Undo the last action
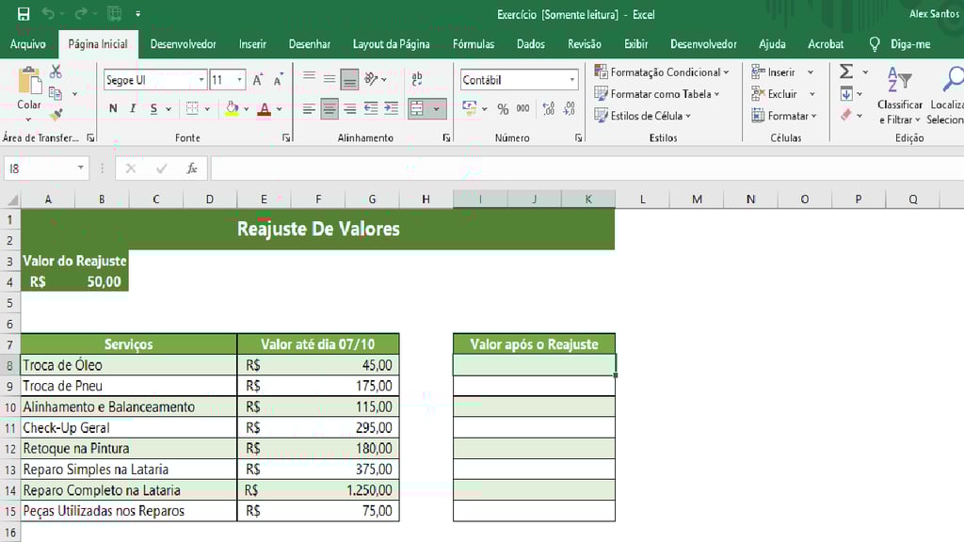The height and width of the screenshot is (542, 964). point(49,13)
